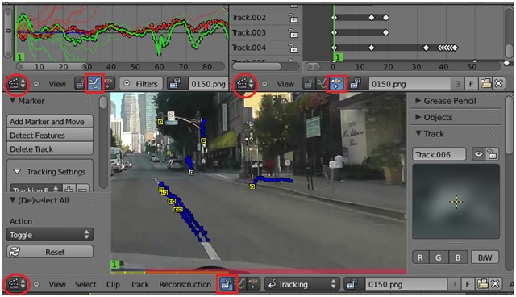Toggle lock for Track.002
The image size is (516, 297).
(x=293, y=18)
